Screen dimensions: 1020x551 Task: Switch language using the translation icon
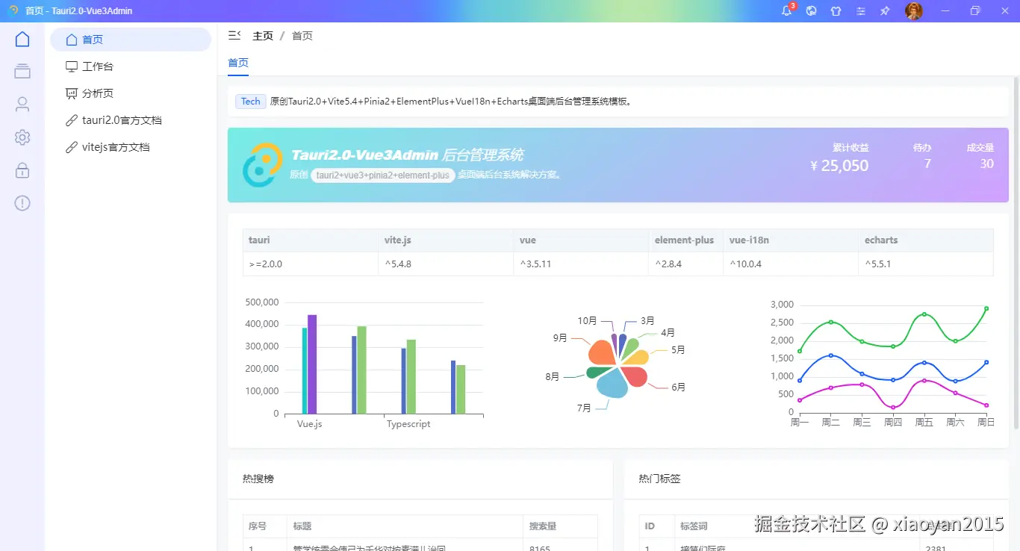tap(811, 11)
